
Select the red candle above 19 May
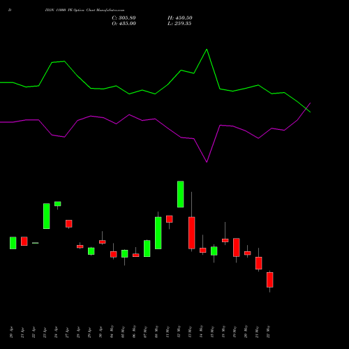pyautogui.click(x=236, y=247)
